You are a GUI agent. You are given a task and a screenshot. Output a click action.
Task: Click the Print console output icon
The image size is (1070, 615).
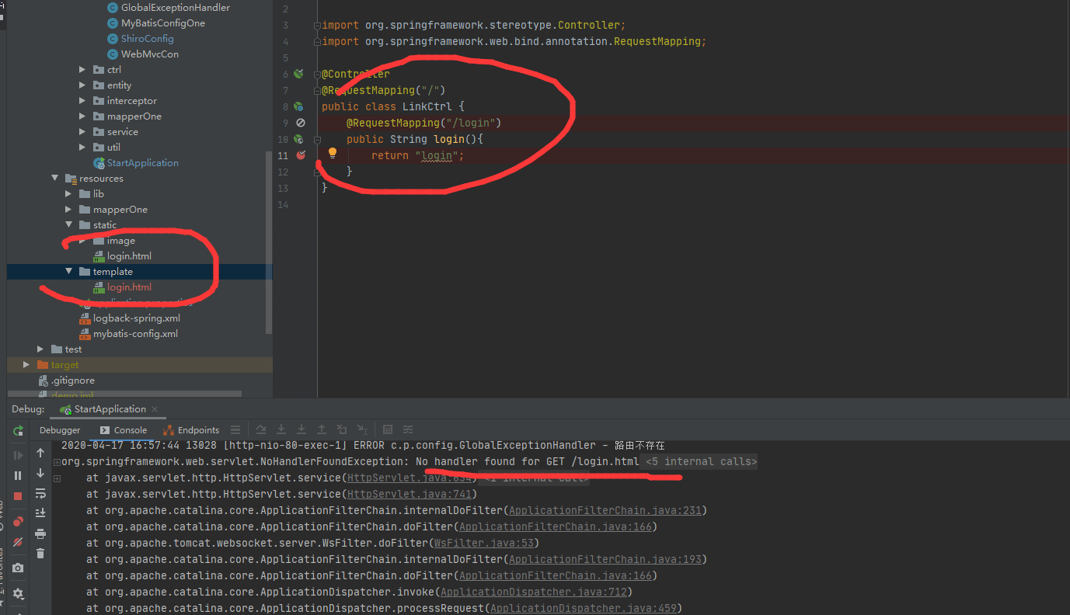point(40,533)
